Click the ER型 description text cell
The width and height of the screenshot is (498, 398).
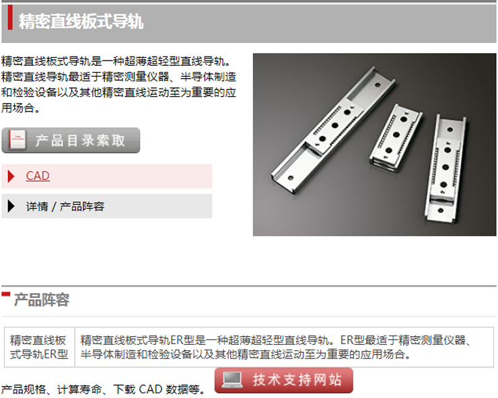(x=284, y=347)
